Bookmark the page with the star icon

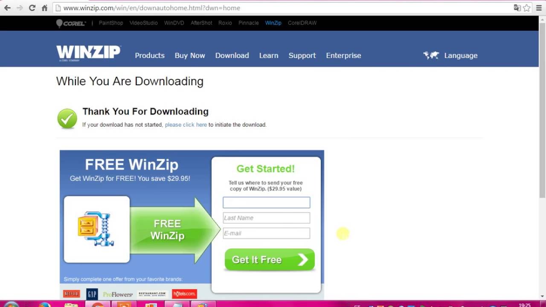(527, 8)
